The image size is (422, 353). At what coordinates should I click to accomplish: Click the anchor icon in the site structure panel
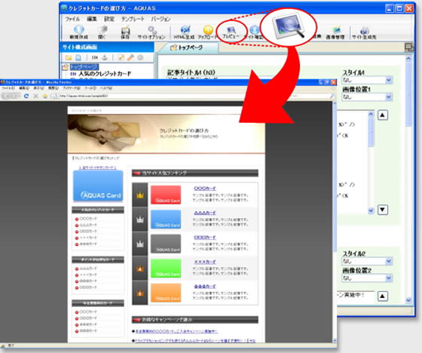point(105,57)
